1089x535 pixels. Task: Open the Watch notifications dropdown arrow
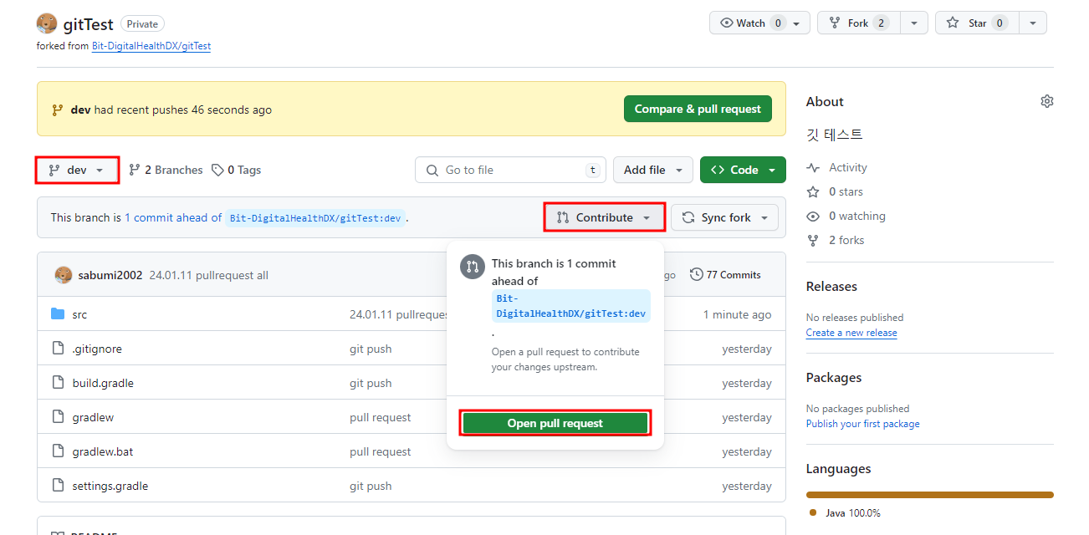tap(796, 23)
